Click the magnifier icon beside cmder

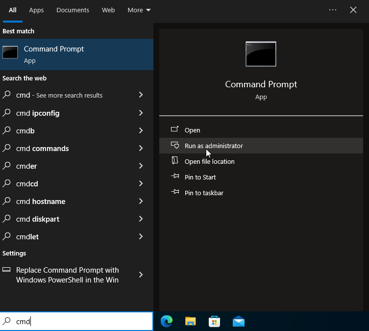pos(6,166)
